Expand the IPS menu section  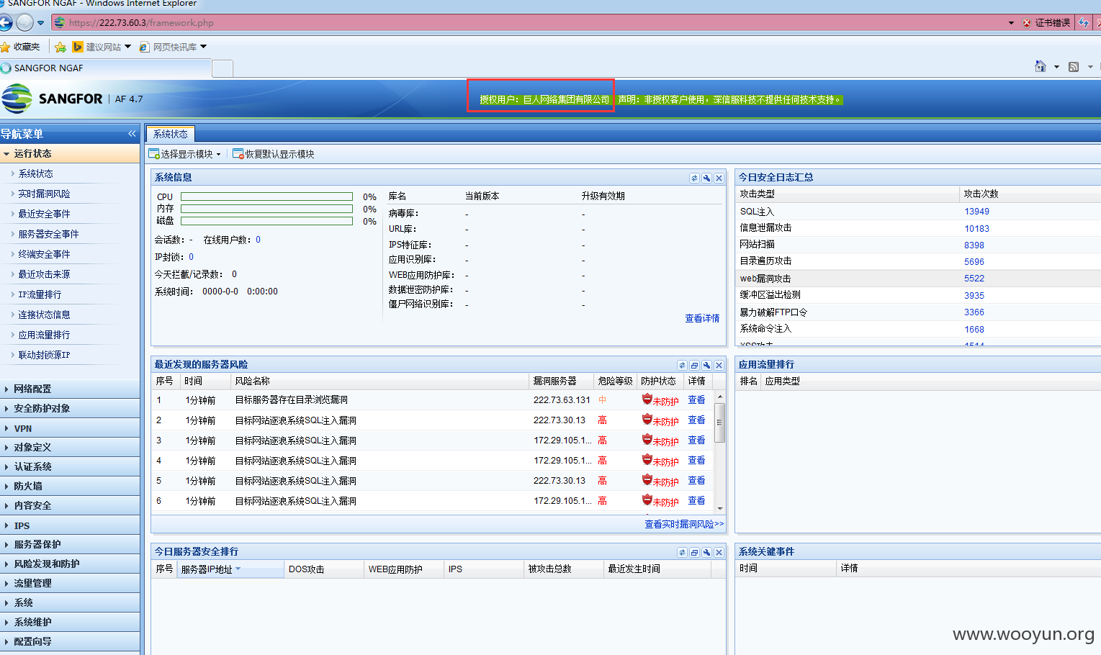point(70,525)
